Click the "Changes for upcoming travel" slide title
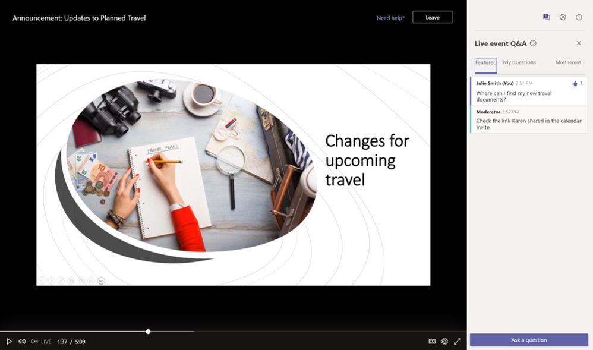Viewport: 593px width, 350px height. pyautogui.click(x=367, y=160)
